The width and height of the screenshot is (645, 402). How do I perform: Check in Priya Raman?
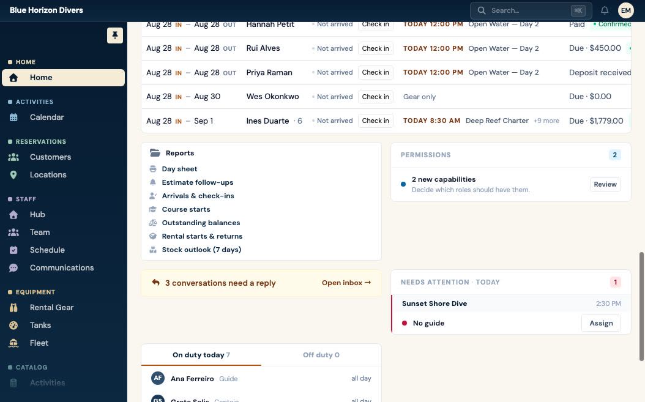pyautogui.click(x=376, y=72)
